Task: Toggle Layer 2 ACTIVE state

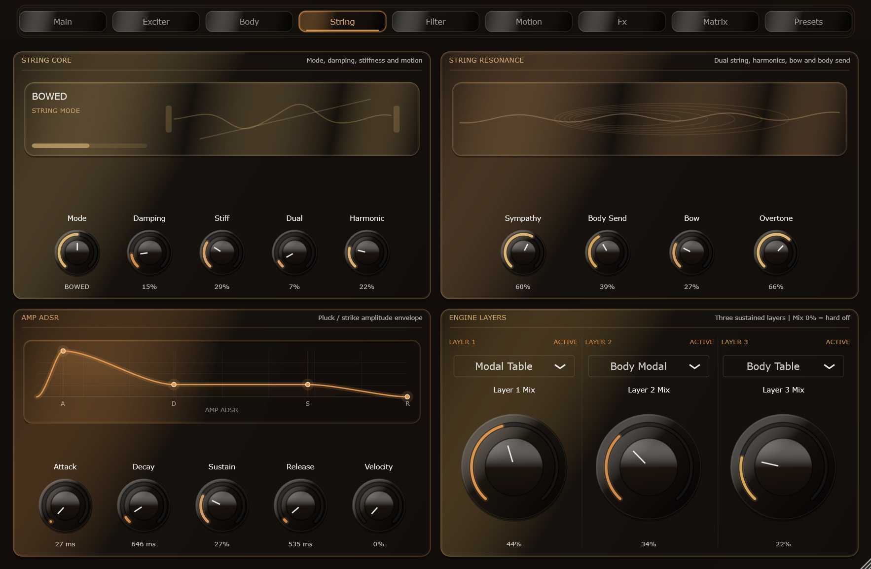Action: [x=701, y=342]
